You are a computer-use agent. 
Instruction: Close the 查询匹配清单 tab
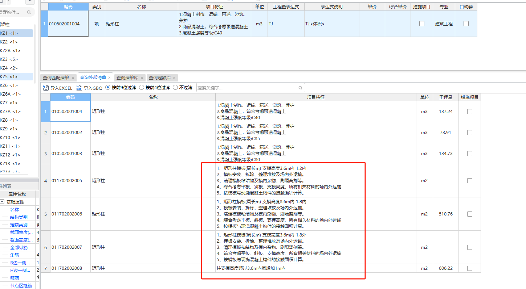pos(73,78)
